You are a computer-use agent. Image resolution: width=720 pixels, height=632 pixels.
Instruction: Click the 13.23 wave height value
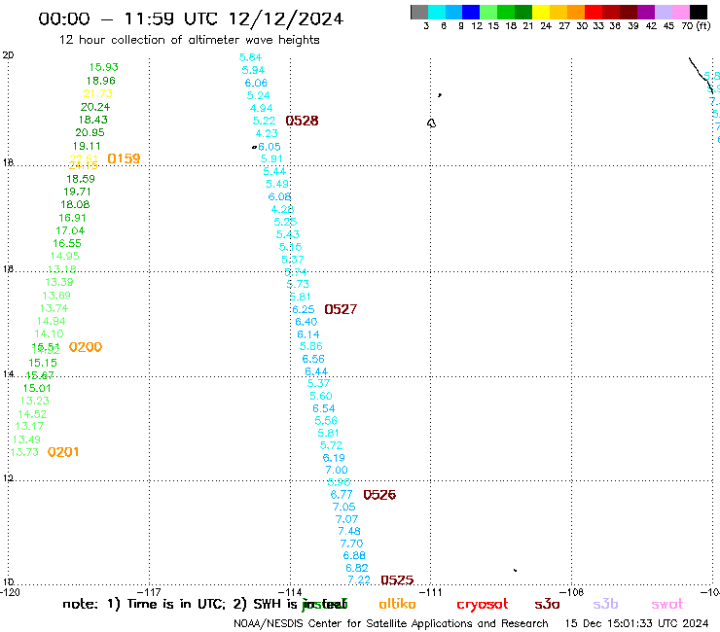coord(35,402)
